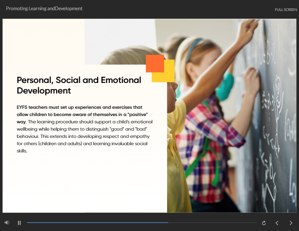
Task: Enter FULL SCREEN mode
Action: 286,9
